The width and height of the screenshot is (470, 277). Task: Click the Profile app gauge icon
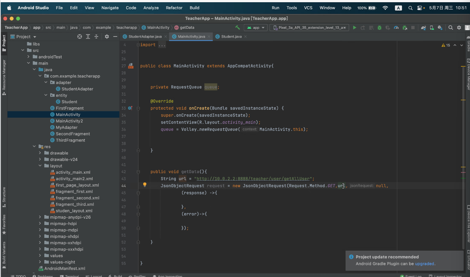pos(396,28)
